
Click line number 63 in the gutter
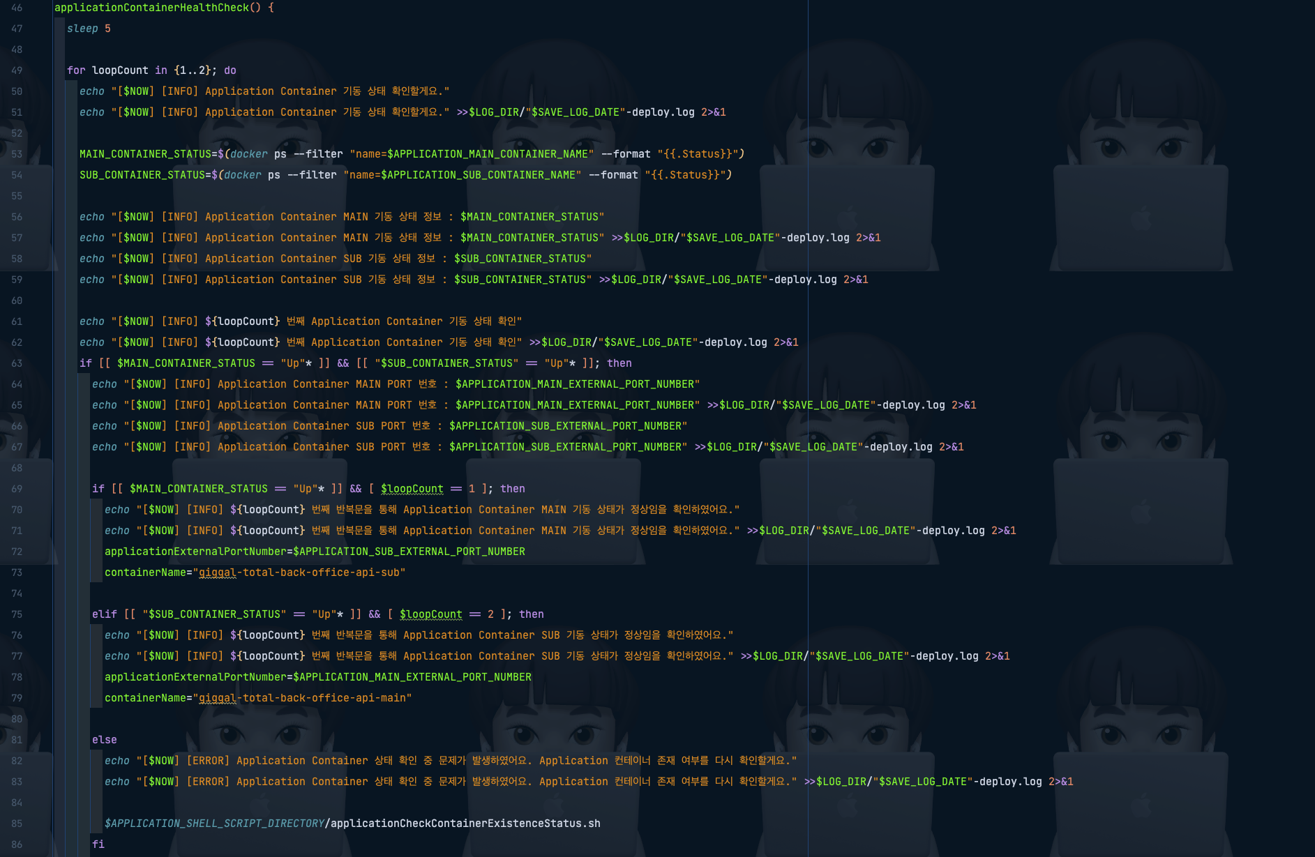(x=17, y=363)
